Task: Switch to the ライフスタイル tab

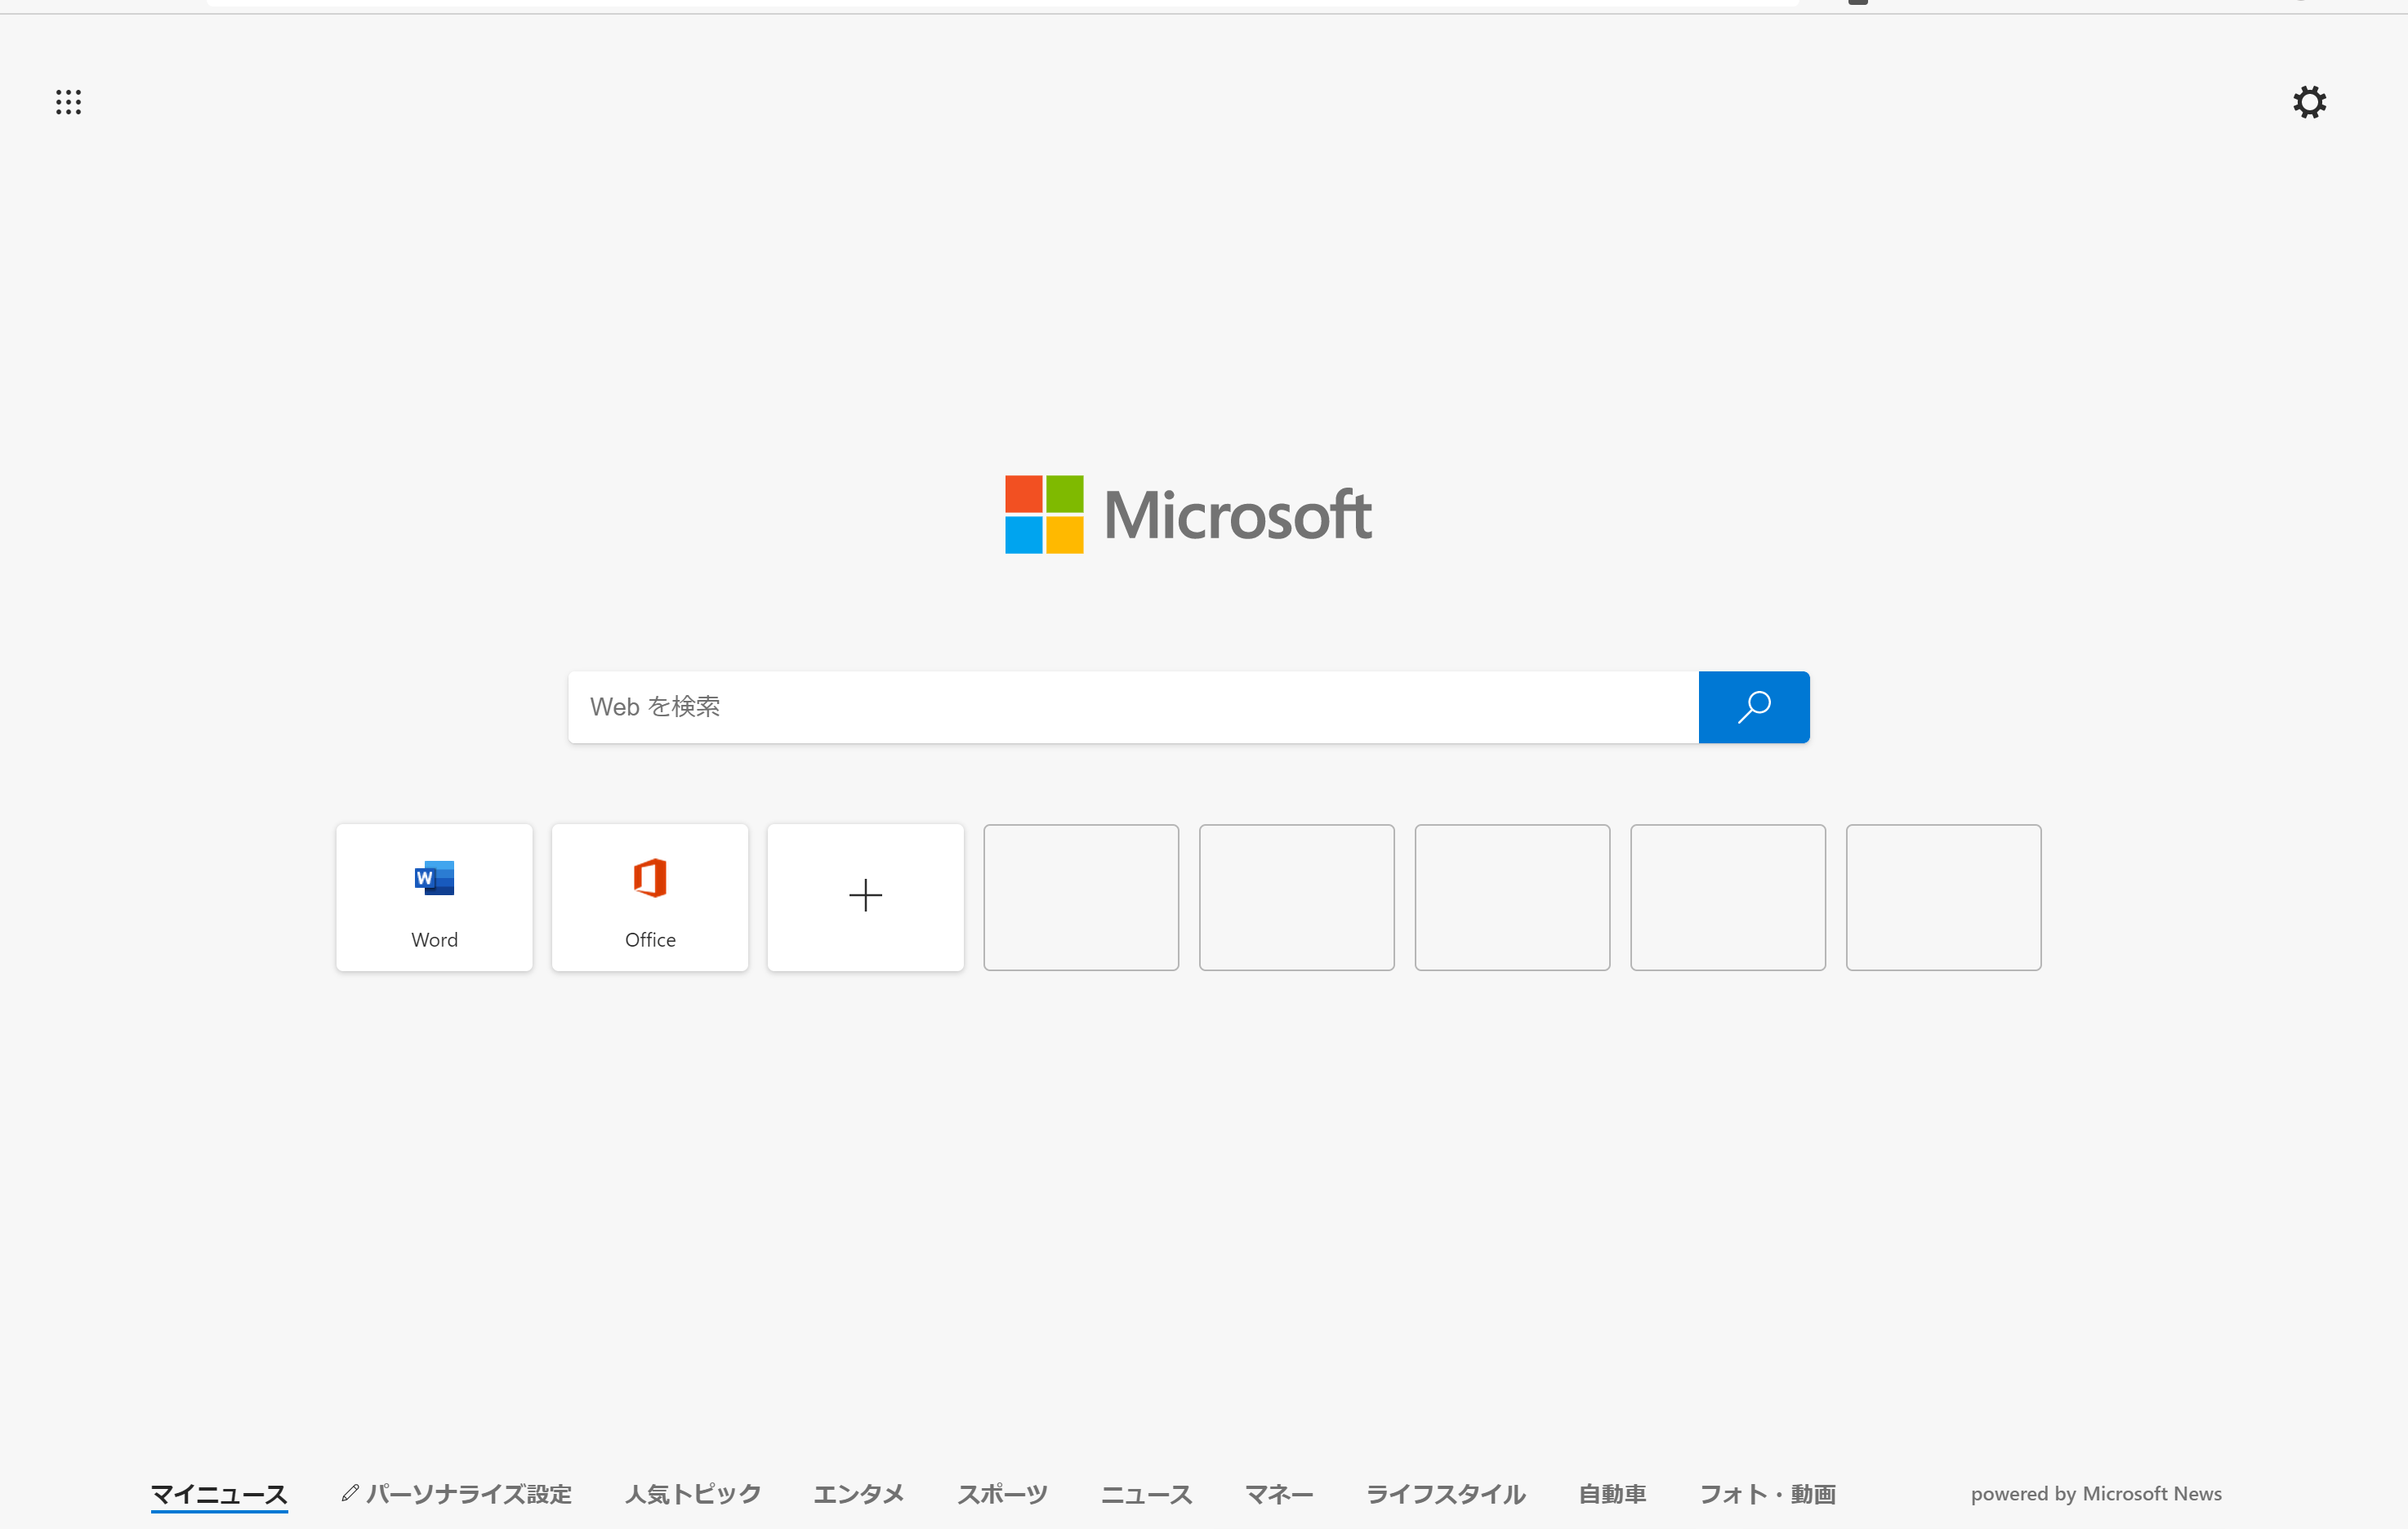Action: tap(1446, 1494)
